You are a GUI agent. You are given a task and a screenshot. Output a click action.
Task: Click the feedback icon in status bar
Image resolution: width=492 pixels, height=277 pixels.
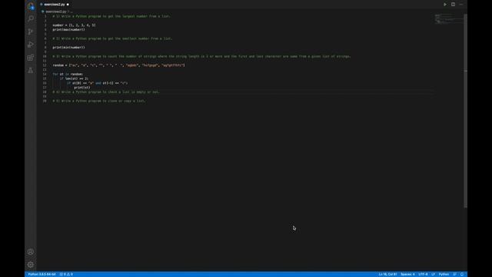[454, 274]
